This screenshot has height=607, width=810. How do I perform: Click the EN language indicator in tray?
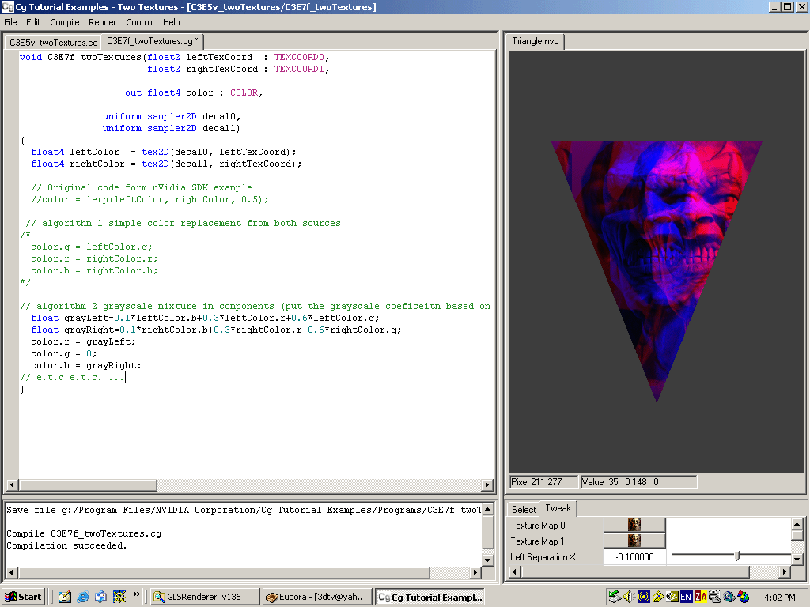click(686, 597)
